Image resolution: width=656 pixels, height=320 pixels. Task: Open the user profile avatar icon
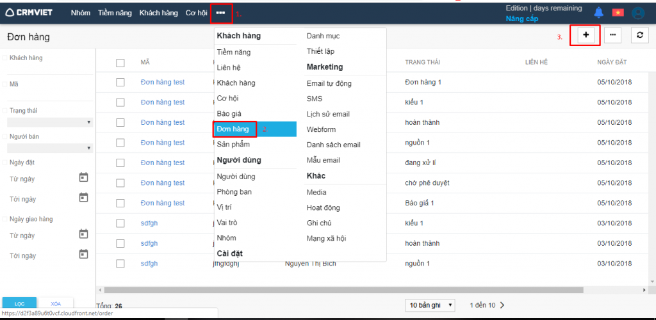point(637,12)
